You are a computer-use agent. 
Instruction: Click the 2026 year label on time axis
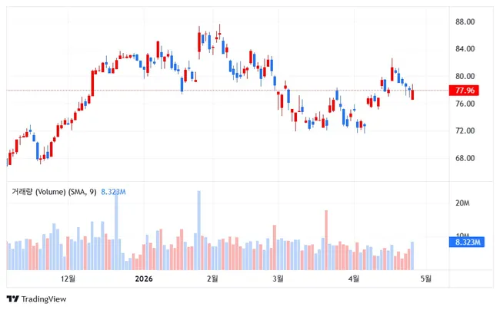[144, 279]
